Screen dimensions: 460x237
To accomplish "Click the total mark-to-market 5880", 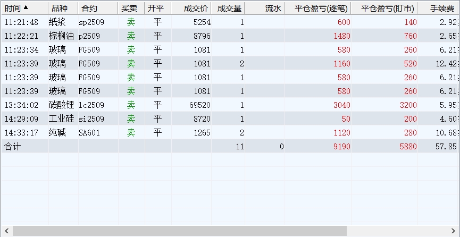I will tap(408, 146).
